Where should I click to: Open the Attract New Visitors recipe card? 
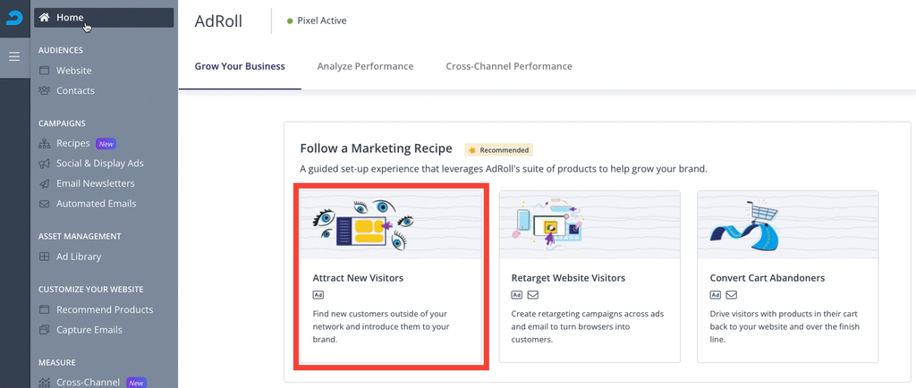click(391, 276)
